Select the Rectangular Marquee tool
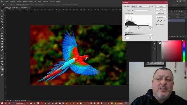Viewport: 187px width, 105px height. click(2, 14)
